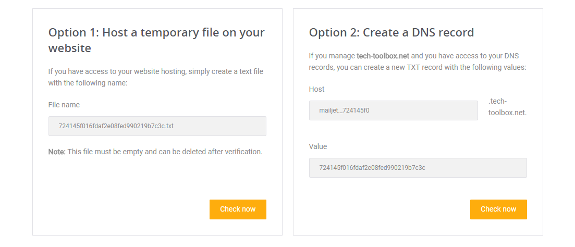Select the File name field ending in .txt

click(x=157, y=126)
